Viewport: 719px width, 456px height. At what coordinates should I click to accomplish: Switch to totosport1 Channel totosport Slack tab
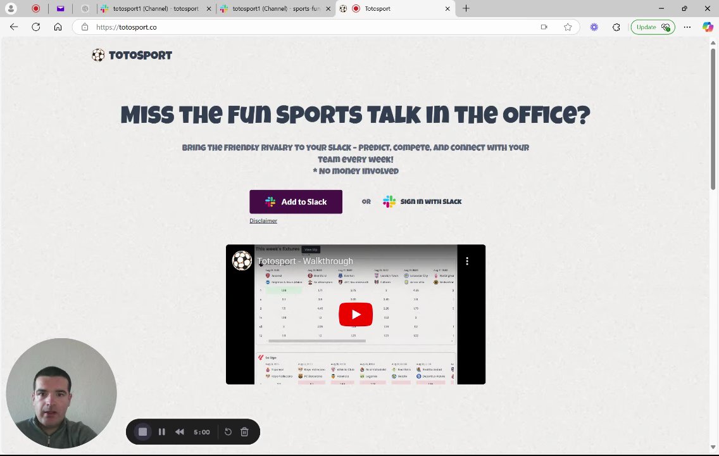[x=156, y=8]
